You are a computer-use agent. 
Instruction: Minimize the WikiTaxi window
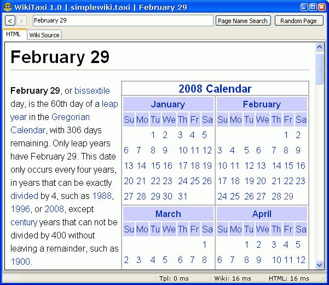pyautogui.click(x=304, y=7)
